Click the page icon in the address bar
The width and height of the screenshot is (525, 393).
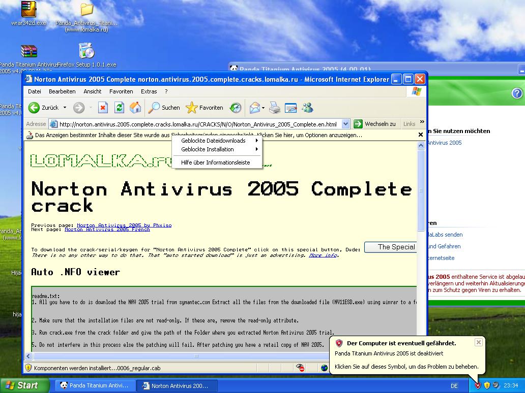53,124
